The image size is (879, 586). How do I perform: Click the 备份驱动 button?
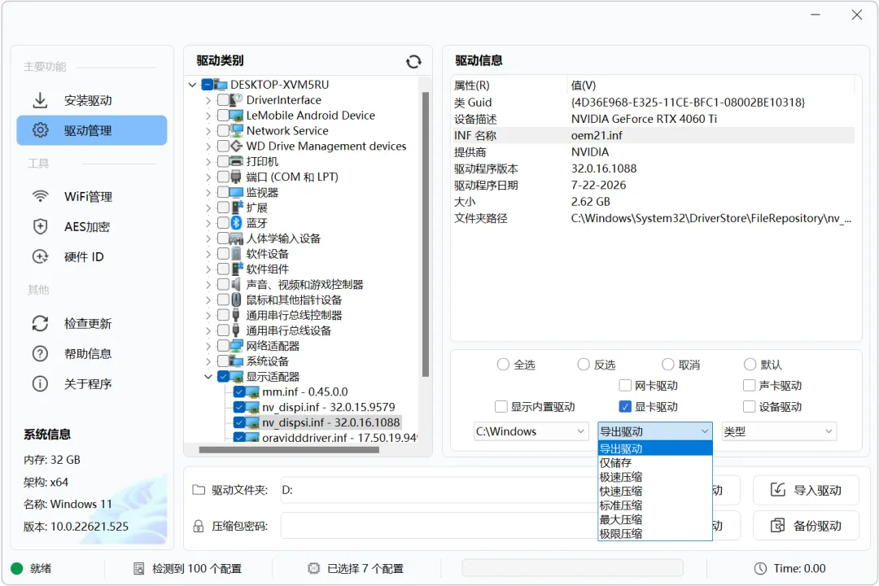806,526
